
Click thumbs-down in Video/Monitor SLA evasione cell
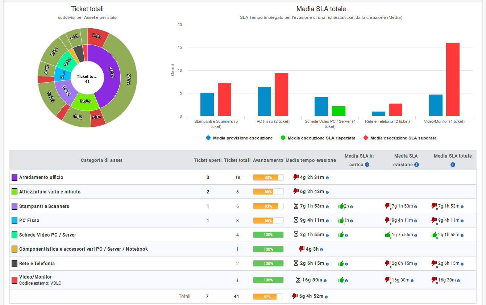(388, 280)
